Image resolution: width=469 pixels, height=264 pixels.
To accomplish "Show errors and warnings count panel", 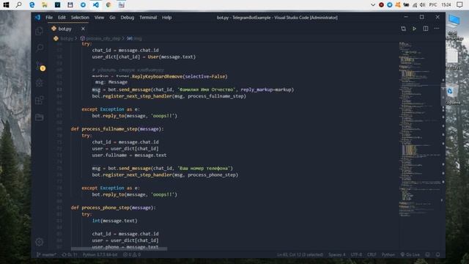I will click(132, 254).
